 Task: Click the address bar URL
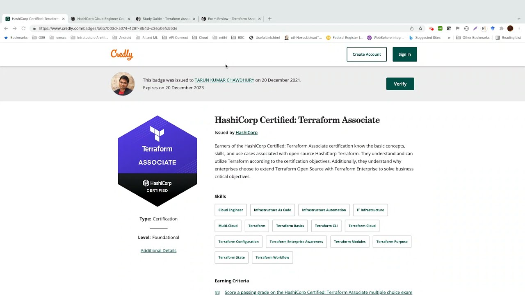108,28
